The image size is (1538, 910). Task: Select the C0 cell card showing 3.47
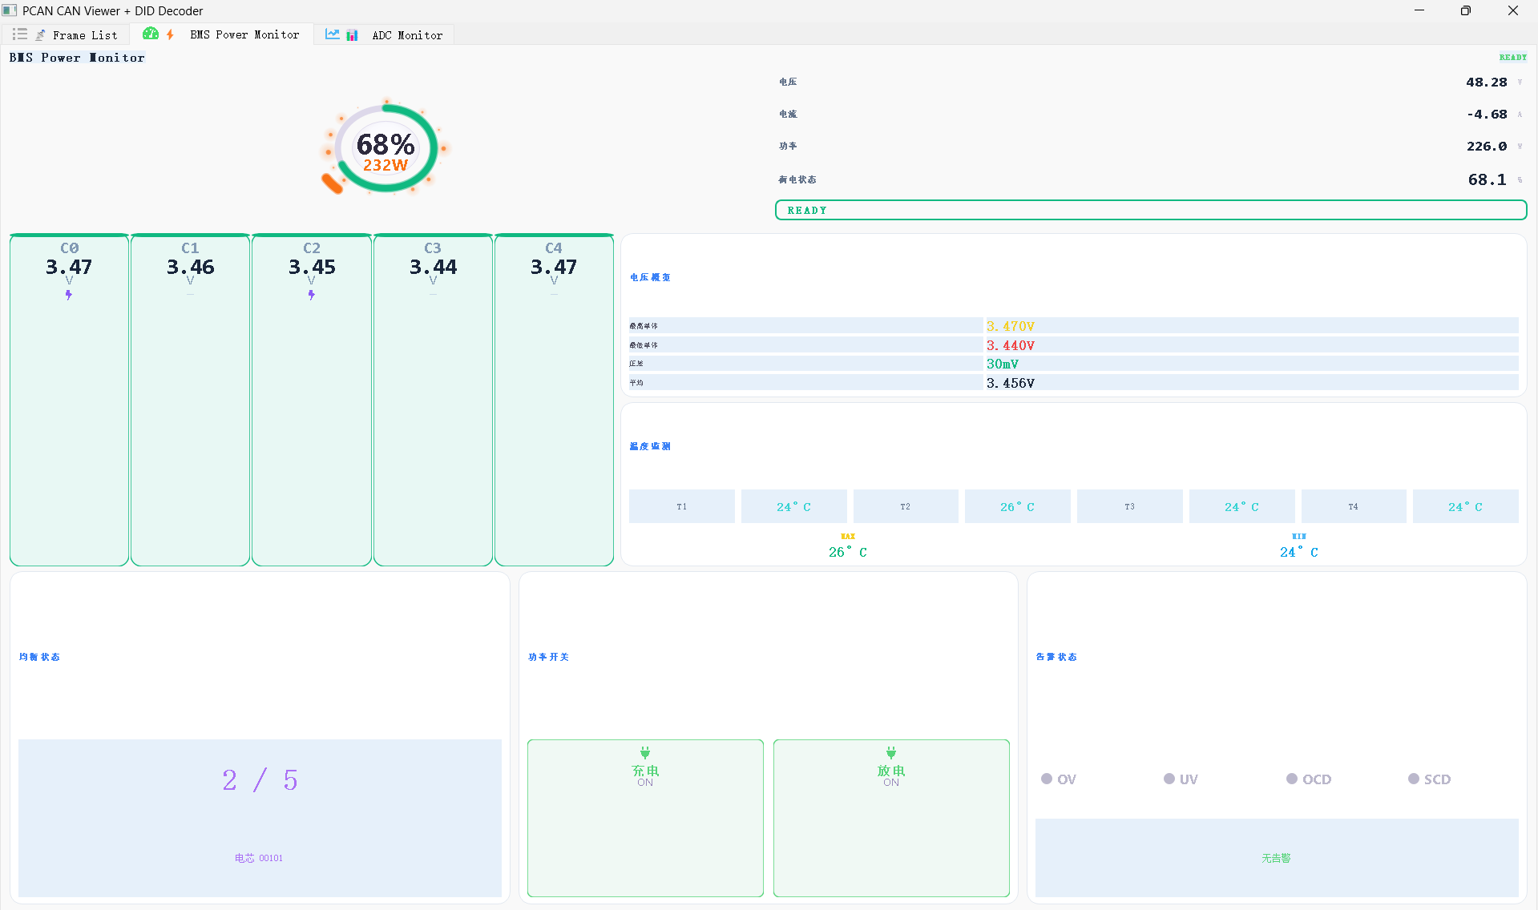tap(69, 400)
